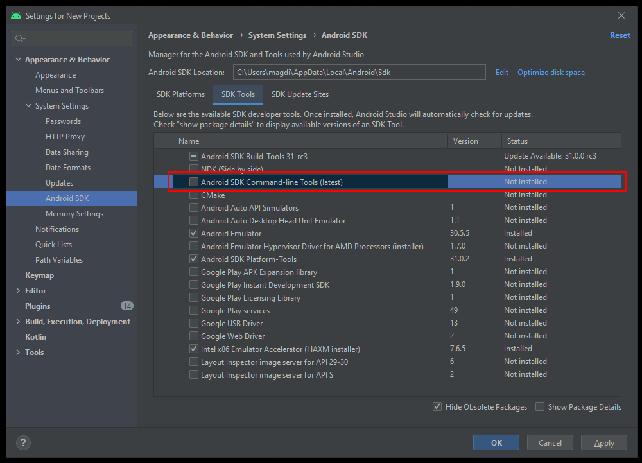This screenshot has height=463, width=642.
Task: Click the Reset link
Action: (620, 35)
